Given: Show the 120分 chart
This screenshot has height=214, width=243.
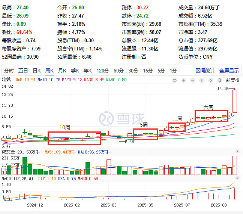Looking at the screenshot, I should point(103,71).
